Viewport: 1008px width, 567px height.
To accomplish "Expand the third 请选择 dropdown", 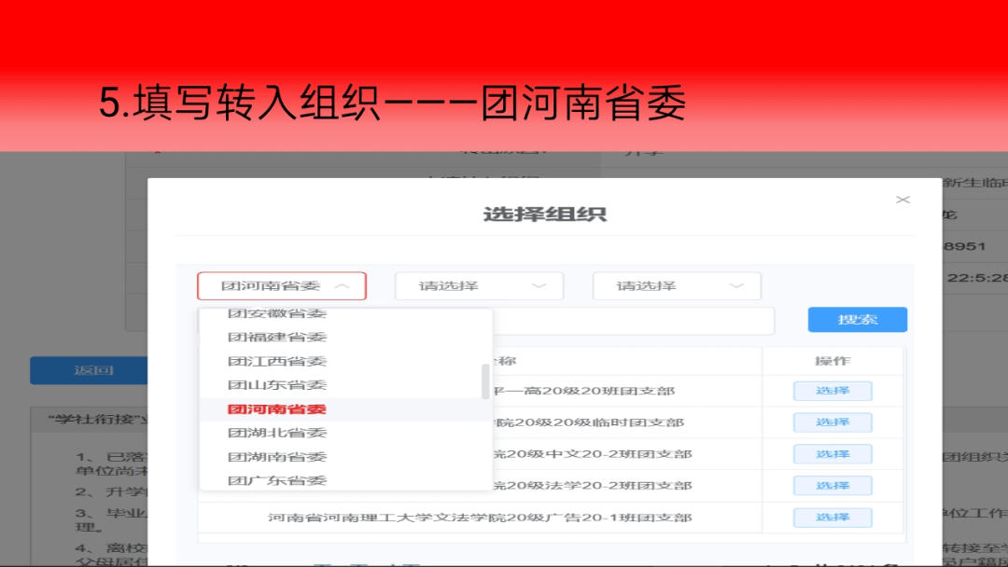I will coord(677,285).
